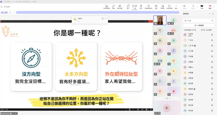
Task: Click the 外在期待拉扯型 rope card on slide
Action: (122, 67)
